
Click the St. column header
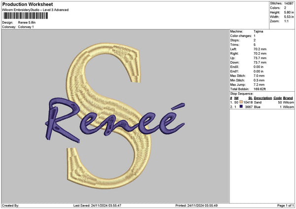pyautogui.click(x=250, y=98)
